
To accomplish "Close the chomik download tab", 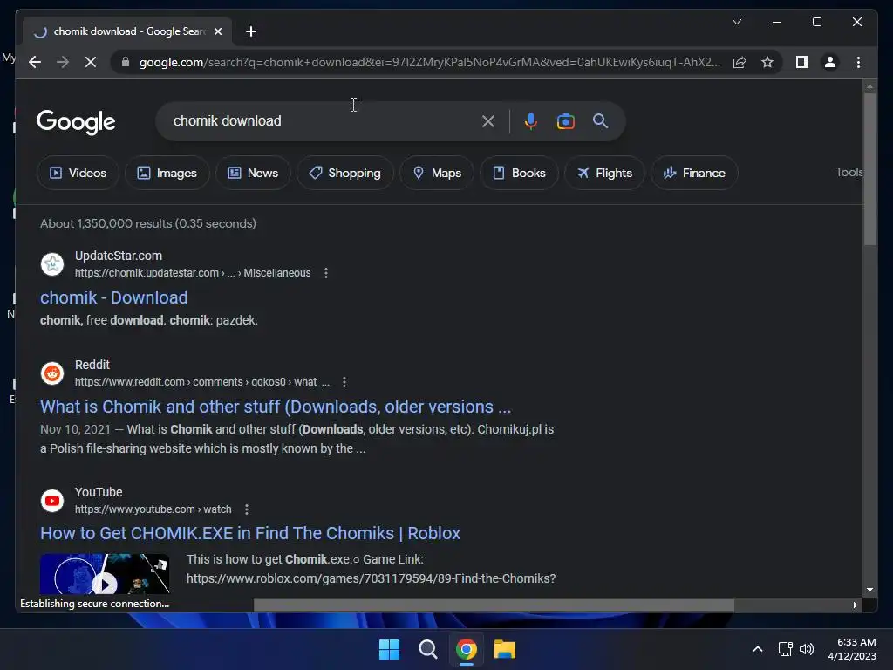I will (217, 31).
